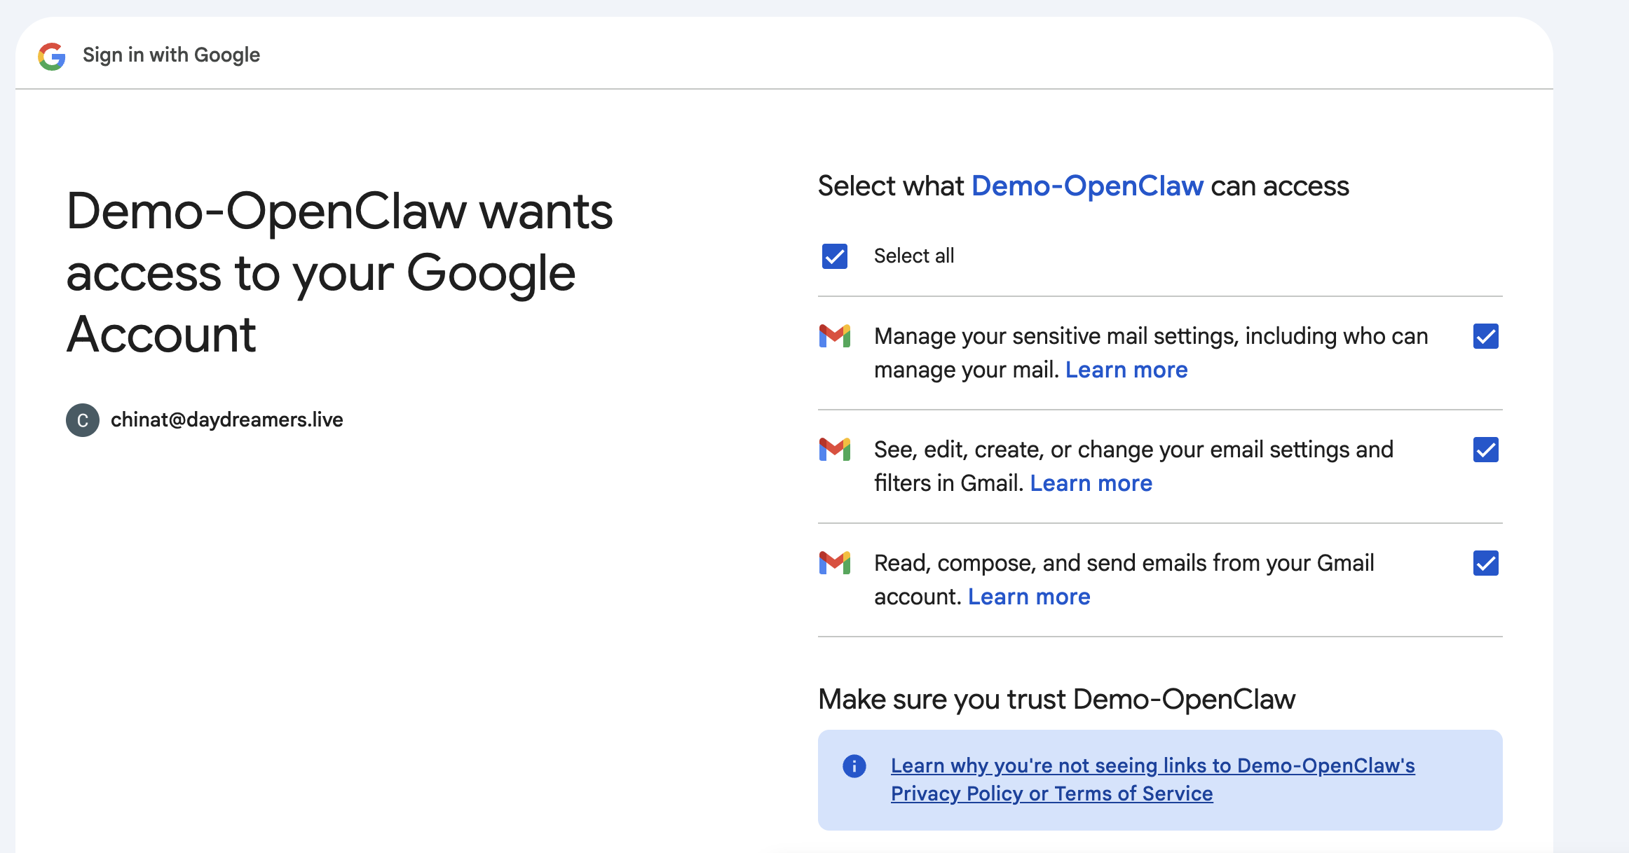Click the Gmail icon beside sensitive mail settings

(x=835, y=336)
